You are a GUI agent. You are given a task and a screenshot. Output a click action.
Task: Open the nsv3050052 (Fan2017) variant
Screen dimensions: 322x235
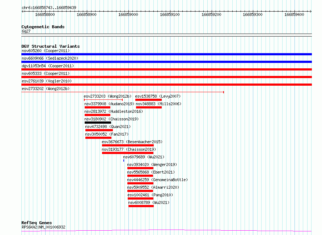pos(107,134)
